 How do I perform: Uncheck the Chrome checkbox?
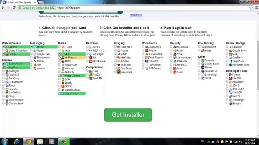pos(3,47)
